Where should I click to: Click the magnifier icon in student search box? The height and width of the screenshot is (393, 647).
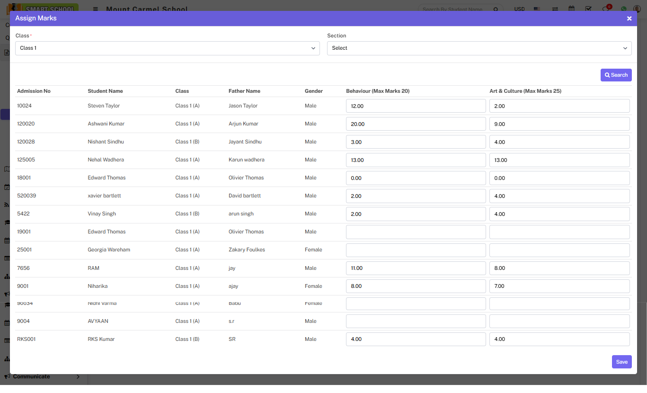[x=496, y=9]
